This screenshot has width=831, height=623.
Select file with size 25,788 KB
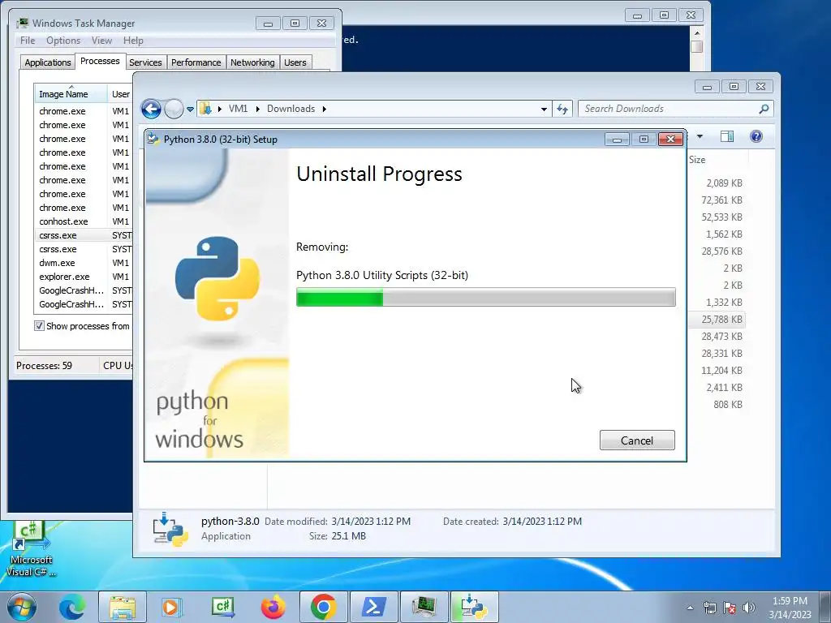(x=721, y=320)
